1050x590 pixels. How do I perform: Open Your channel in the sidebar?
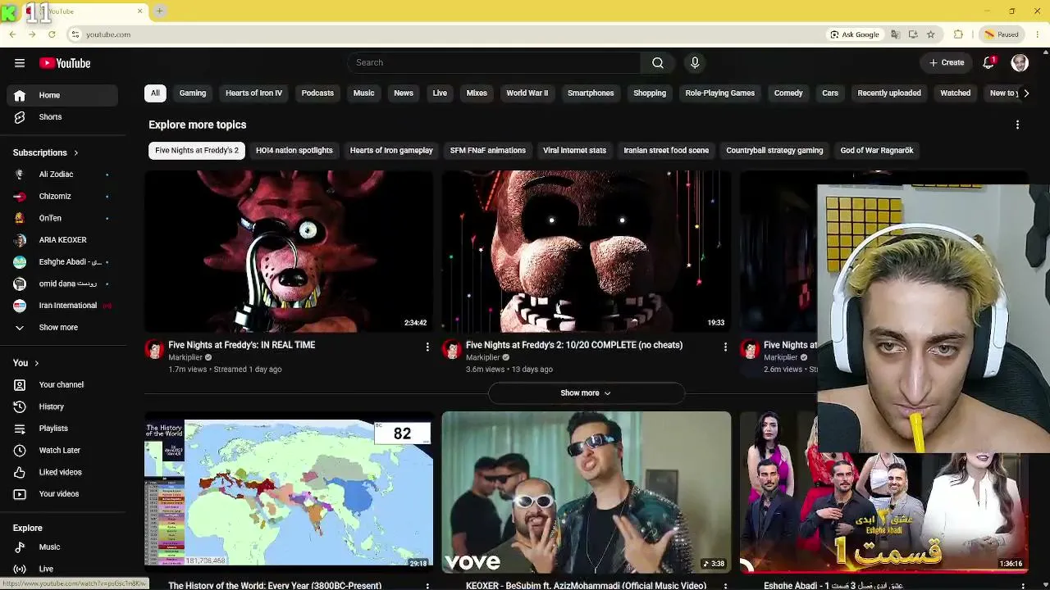click(62, 385)
